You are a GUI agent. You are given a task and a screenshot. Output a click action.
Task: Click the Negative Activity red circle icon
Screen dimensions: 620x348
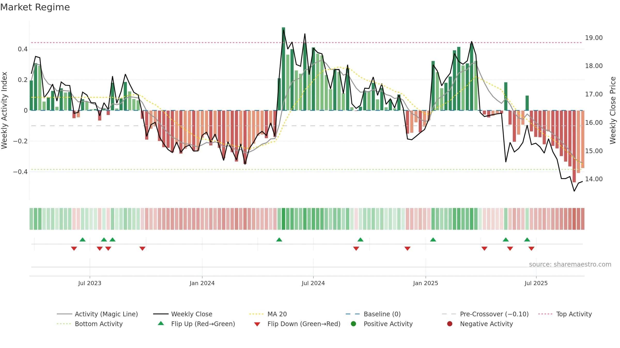point(450,324)
